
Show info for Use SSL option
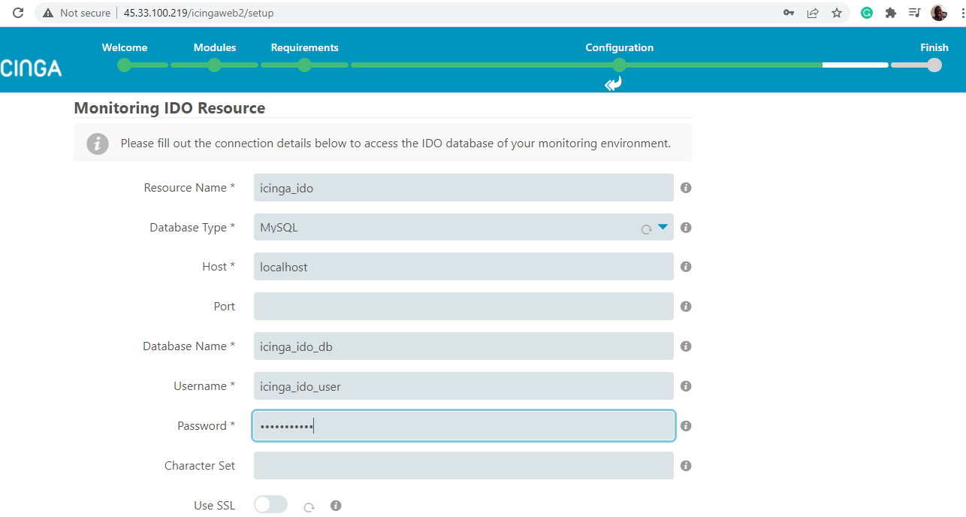(336, 506)
